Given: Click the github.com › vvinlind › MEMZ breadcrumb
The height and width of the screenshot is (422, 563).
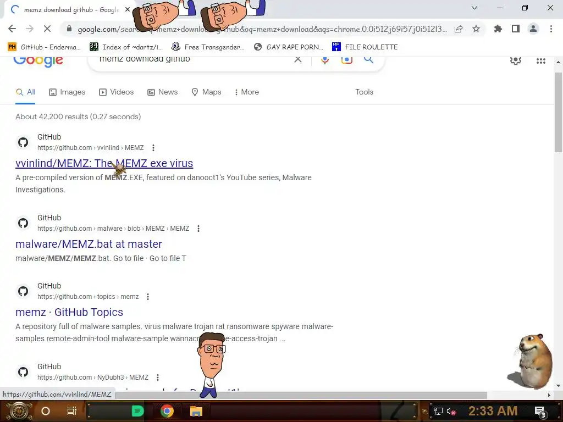Looking at the screenshot, I should point(91,148).
